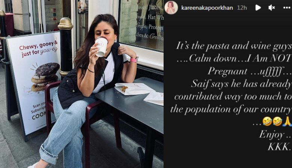Viewport: 292px width, 168px height.
Task: Open the three-dot more options menu
Action: click(287, 7)
